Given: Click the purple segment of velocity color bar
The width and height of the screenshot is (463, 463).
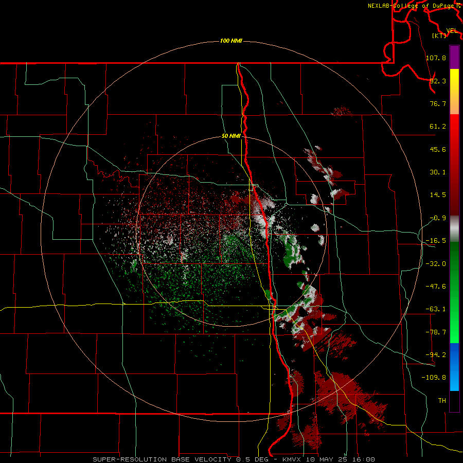Looking at the screenshot, I should coord(454,57).
